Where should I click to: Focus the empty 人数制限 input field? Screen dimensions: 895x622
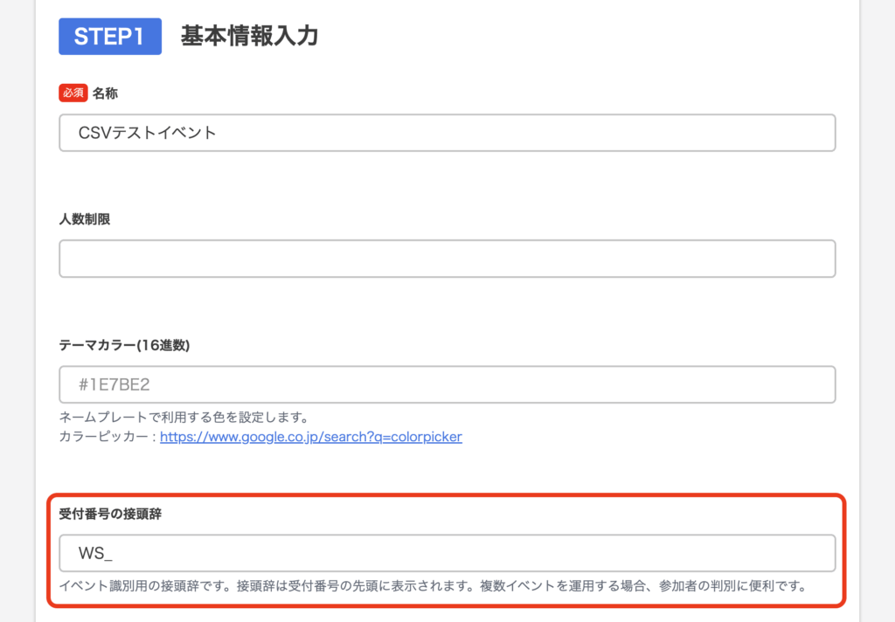447,259
